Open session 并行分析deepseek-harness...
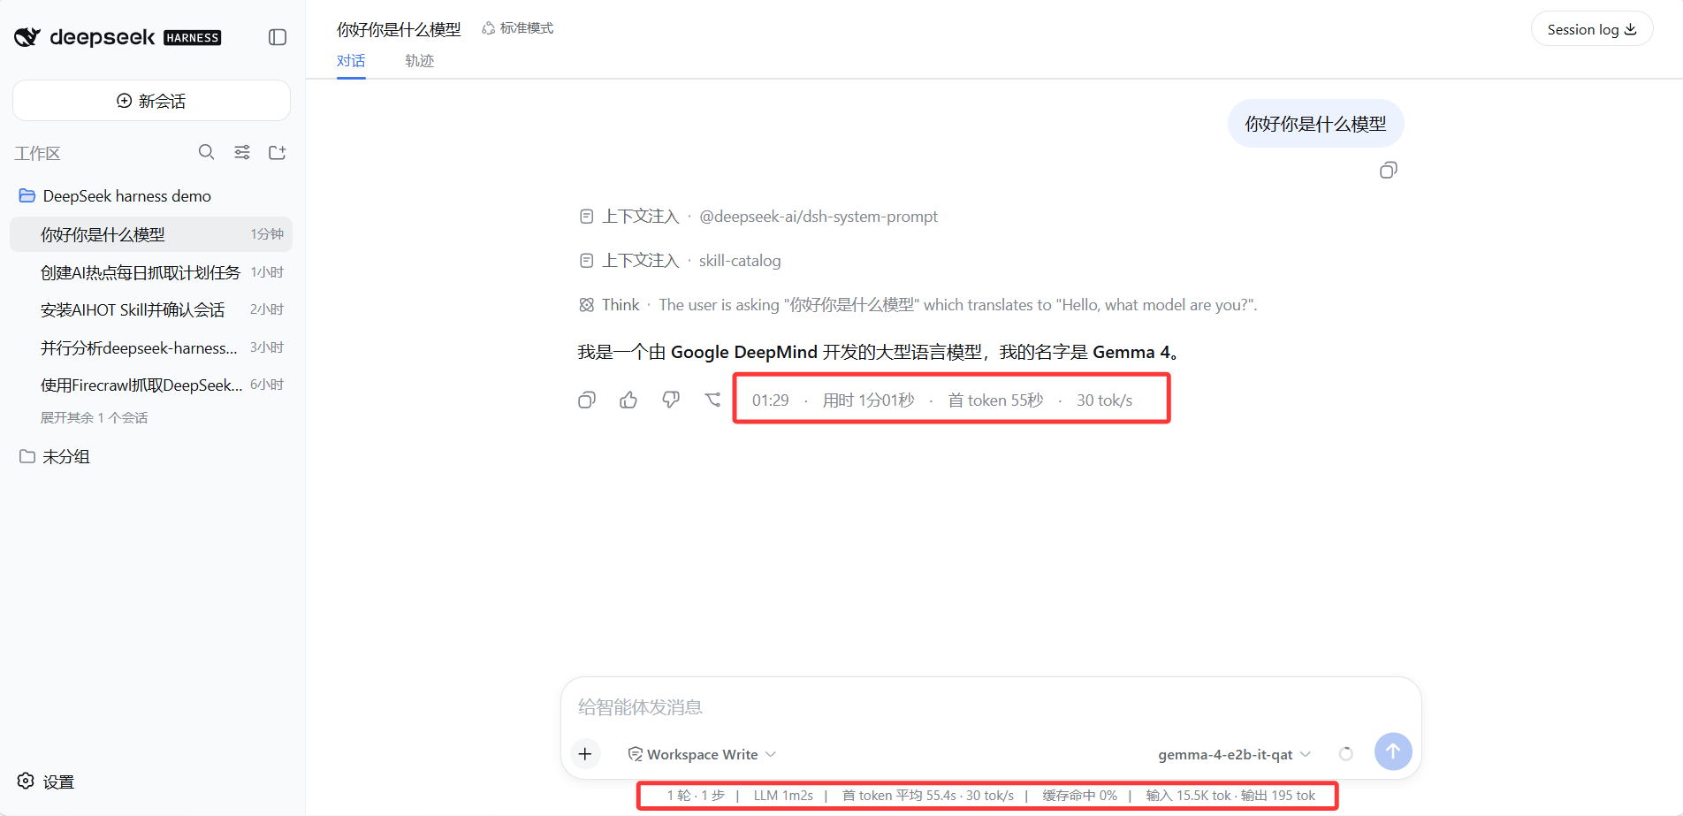The height and width of the screenshot is (816, 1683). tap(151, 347)
